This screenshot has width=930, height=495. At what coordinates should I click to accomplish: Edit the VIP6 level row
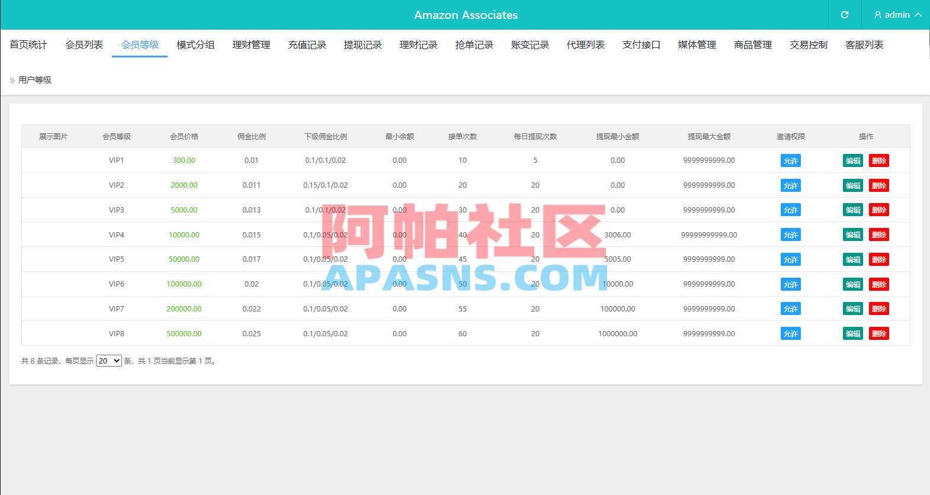853,284
